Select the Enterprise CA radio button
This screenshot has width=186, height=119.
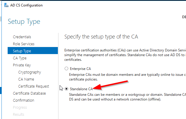pos(66,68)
